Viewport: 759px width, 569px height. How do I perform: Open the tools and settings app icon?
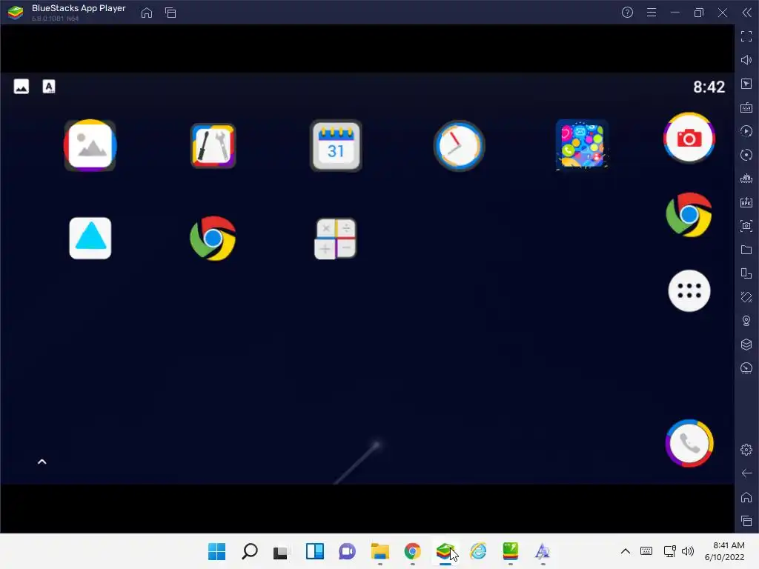(213, 146)
